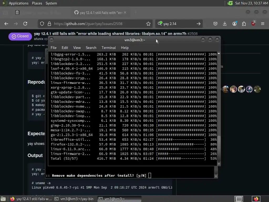
Task: Open the terminal Help menu
Action: coord(125,48)
